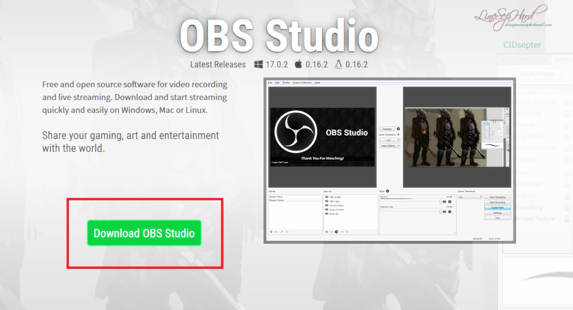Mute the Desktop Audio speaker icon

(444, 212)
